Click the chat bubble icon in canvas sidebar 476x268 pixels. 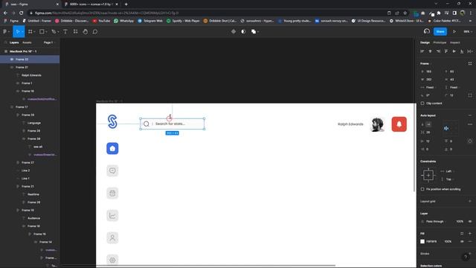(112, 170)
